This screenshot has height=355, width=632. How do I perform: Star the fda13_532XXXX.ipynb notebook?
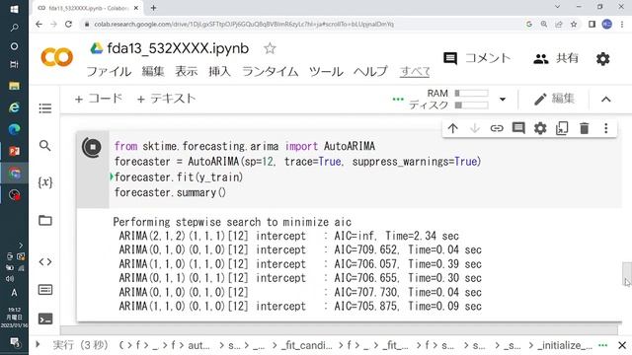tap(270, 48)
